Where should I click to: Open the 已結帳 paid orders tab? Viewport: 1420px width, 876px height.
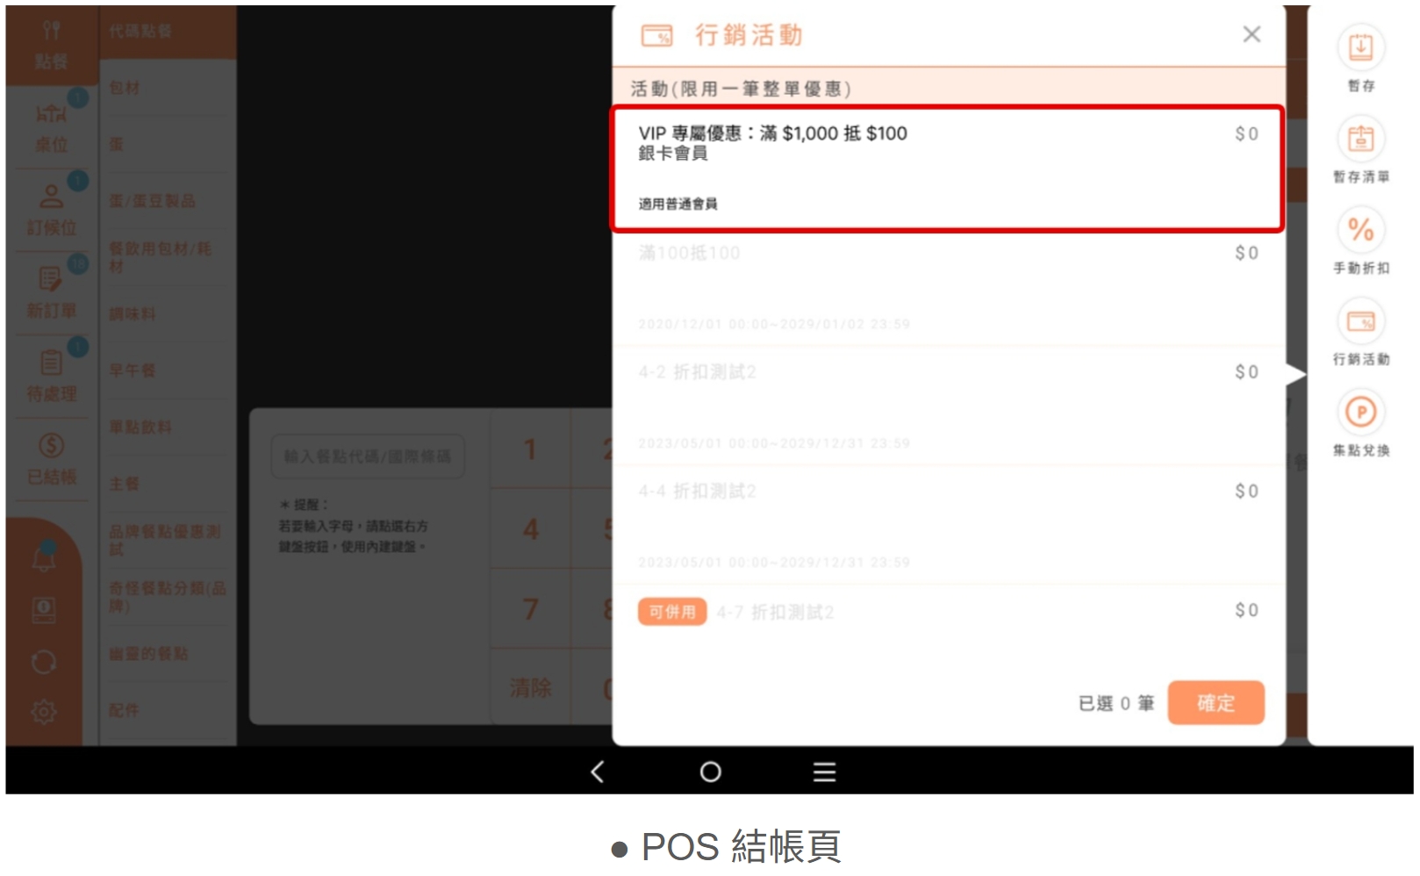51,459
